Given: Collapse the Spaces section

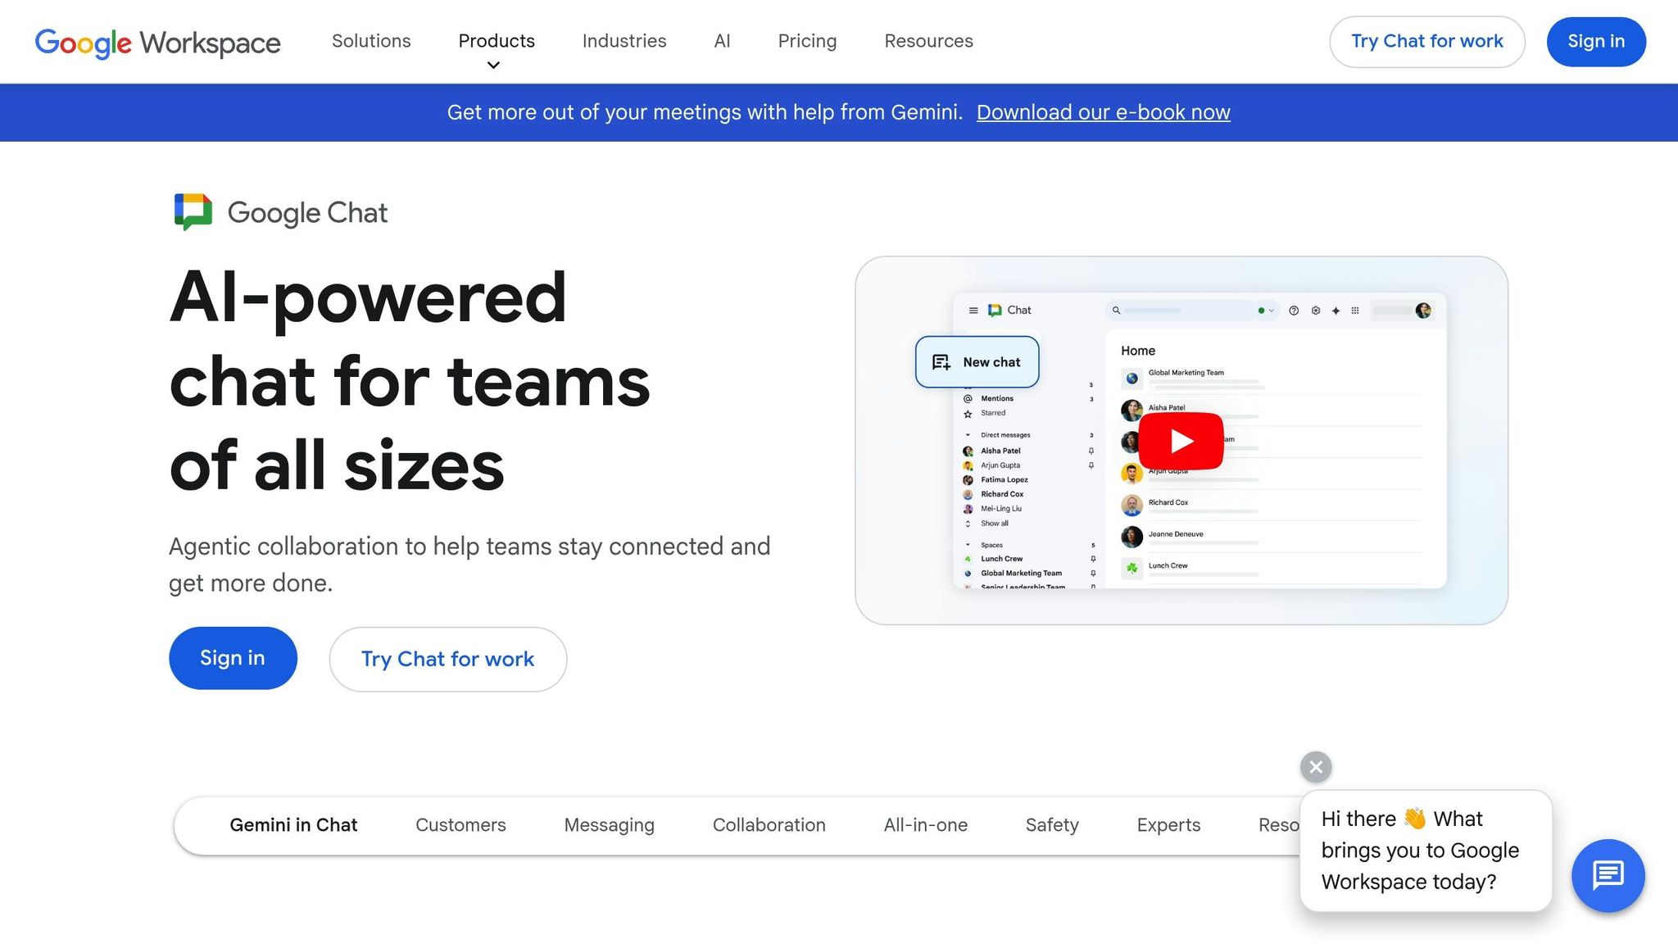Looking at the screenshot, I should click(968, 545).
